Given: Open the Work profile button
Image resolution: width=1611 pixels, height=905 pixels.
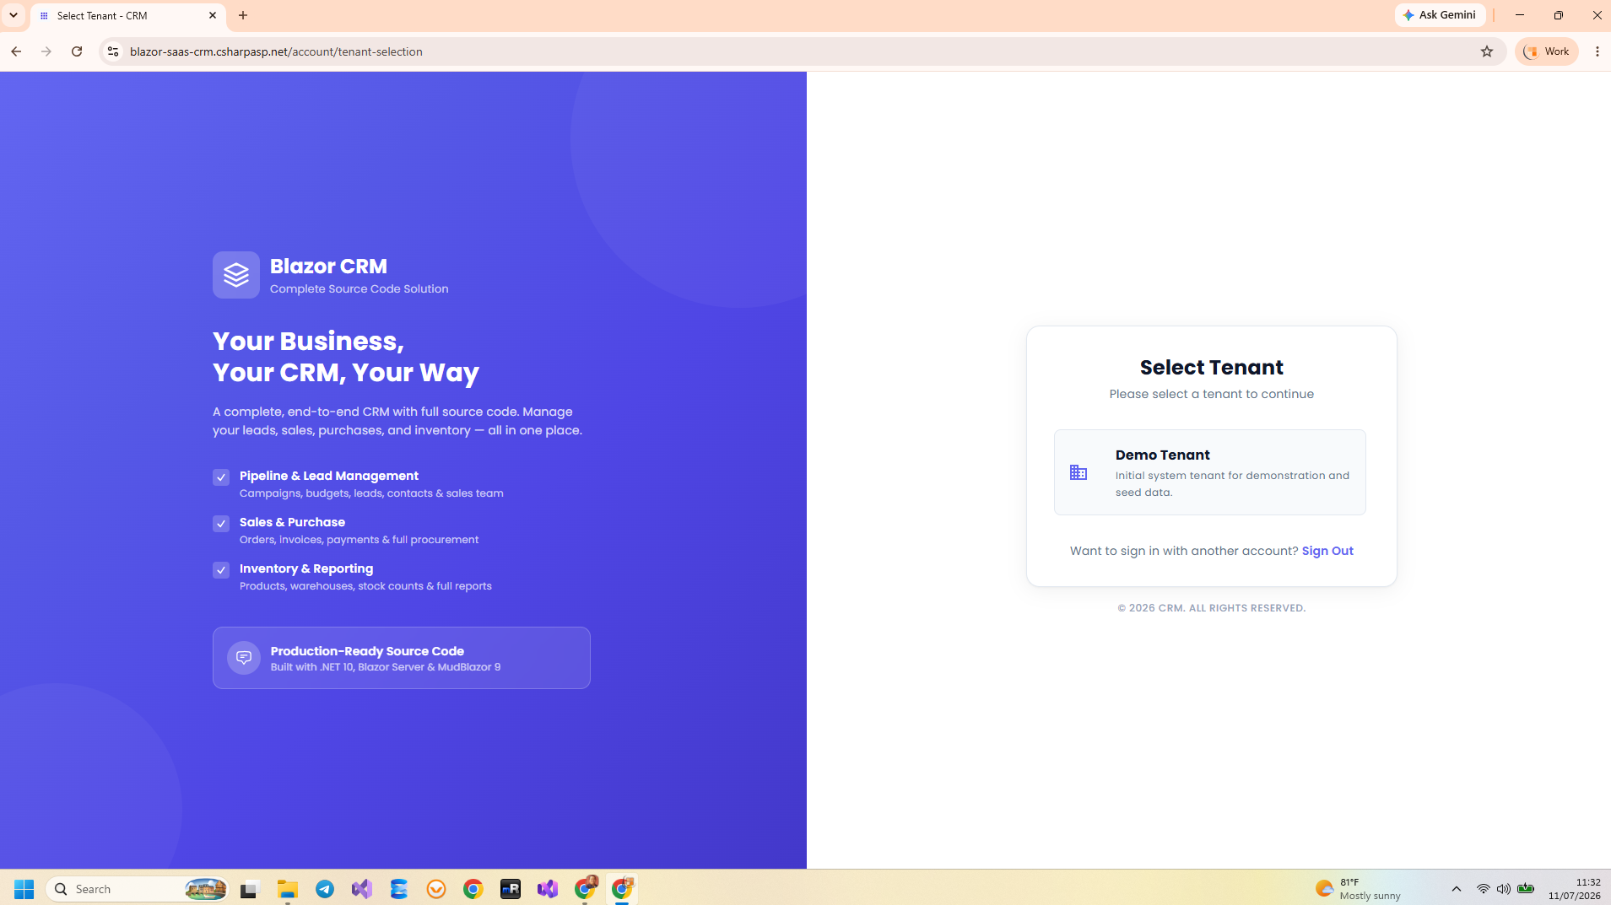Looking at the screenshot, I should tap(1547, 51).
